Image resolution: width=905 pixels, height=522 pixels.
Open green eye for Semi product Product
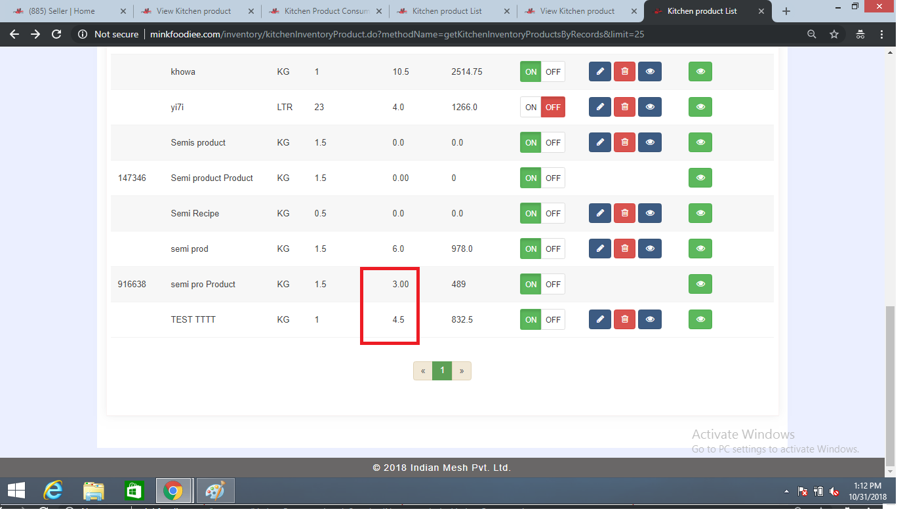click(x=700, y=178)
